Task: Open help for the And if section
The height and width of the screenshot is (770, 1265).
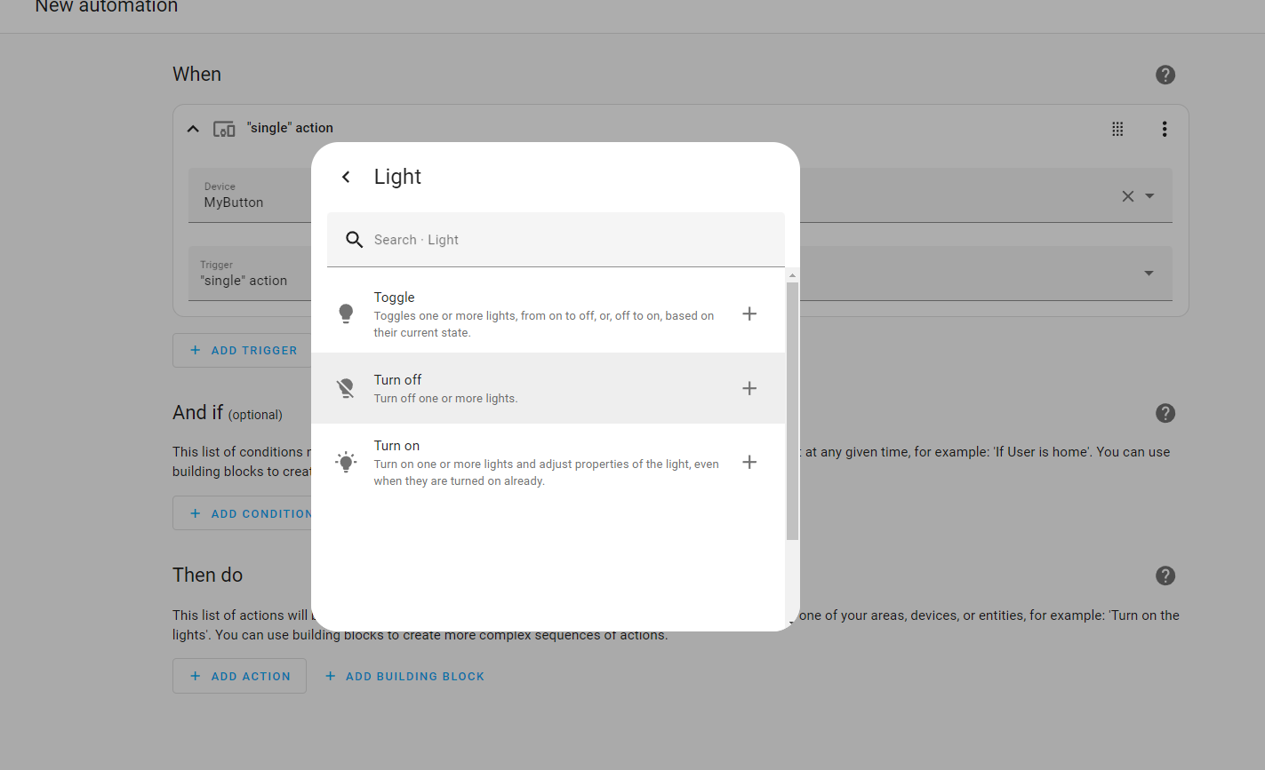Action: [1165, 413]
